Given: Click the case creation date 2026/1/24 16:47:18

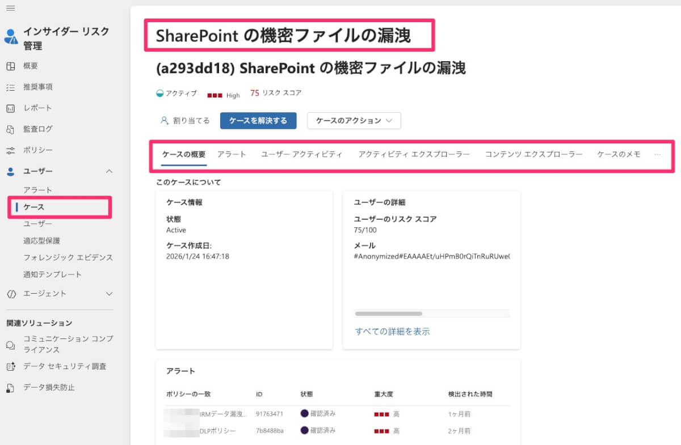Looking at the screenshot, I should pyautogui.click(x=197, y=256).
